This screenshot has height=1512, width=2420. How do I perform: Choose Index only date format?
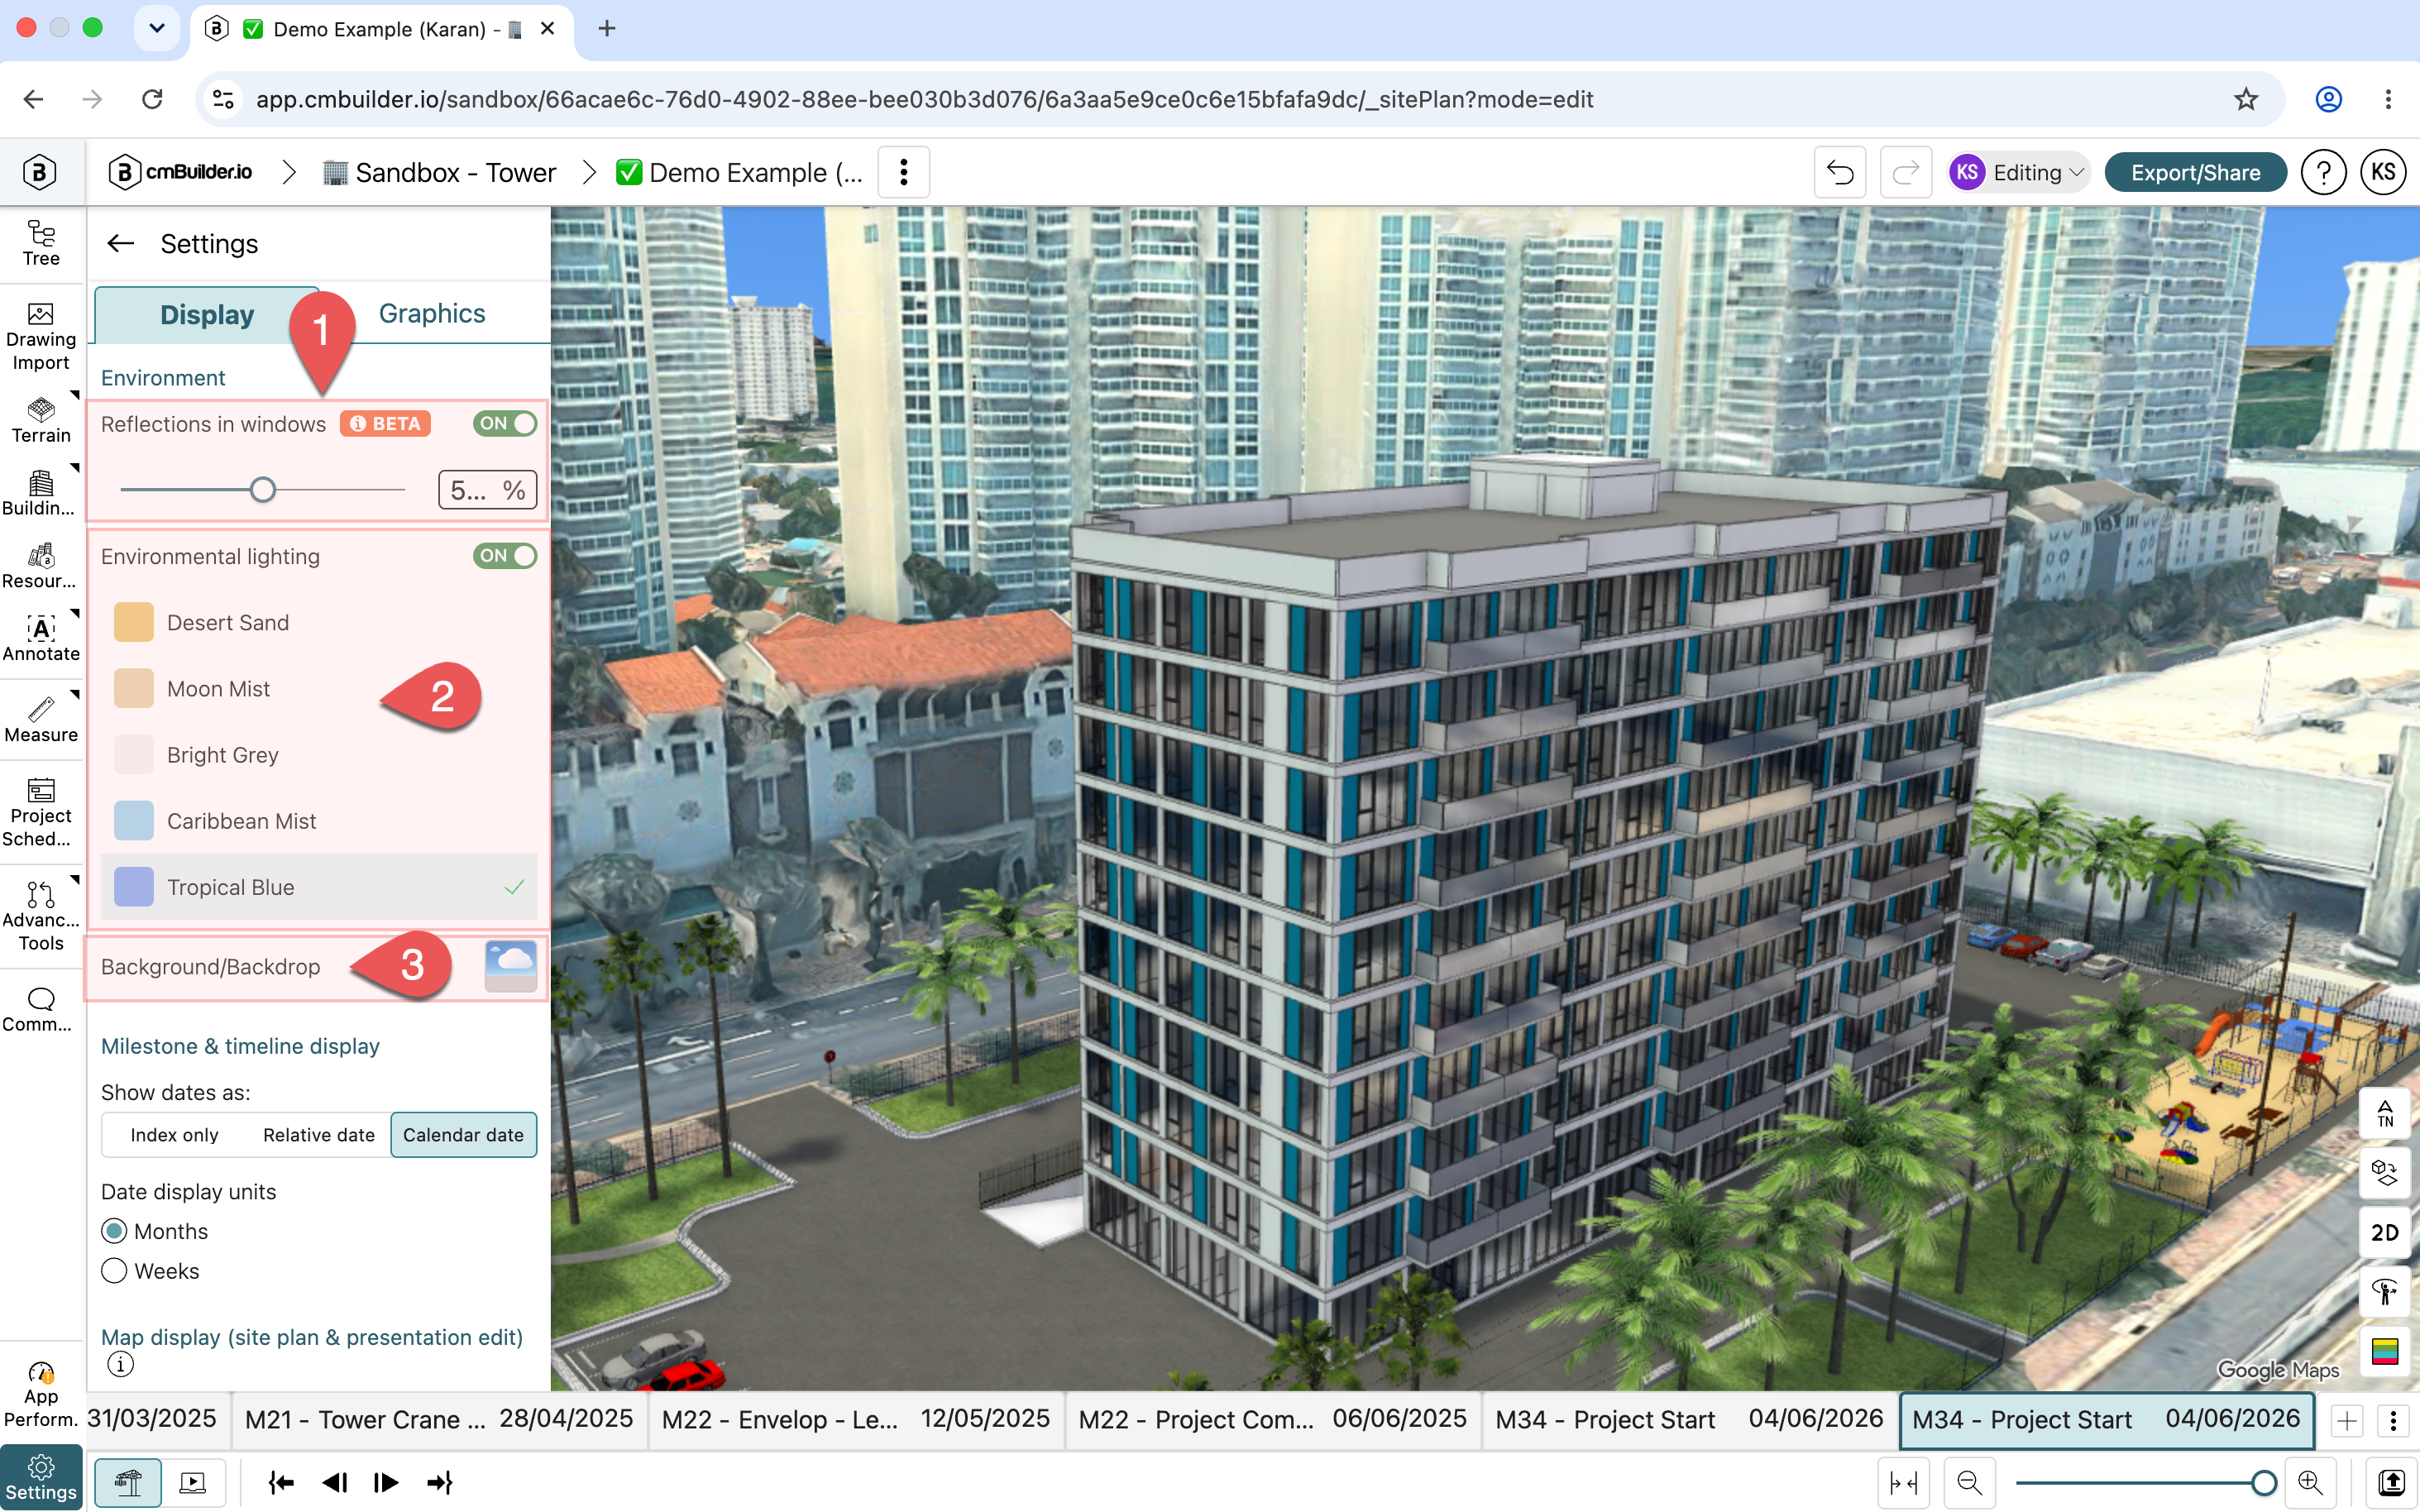click(x=174, y=1135)
